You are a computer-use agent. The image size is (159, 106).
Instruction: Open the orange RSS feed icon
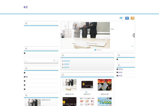click(x=132, y=18)
